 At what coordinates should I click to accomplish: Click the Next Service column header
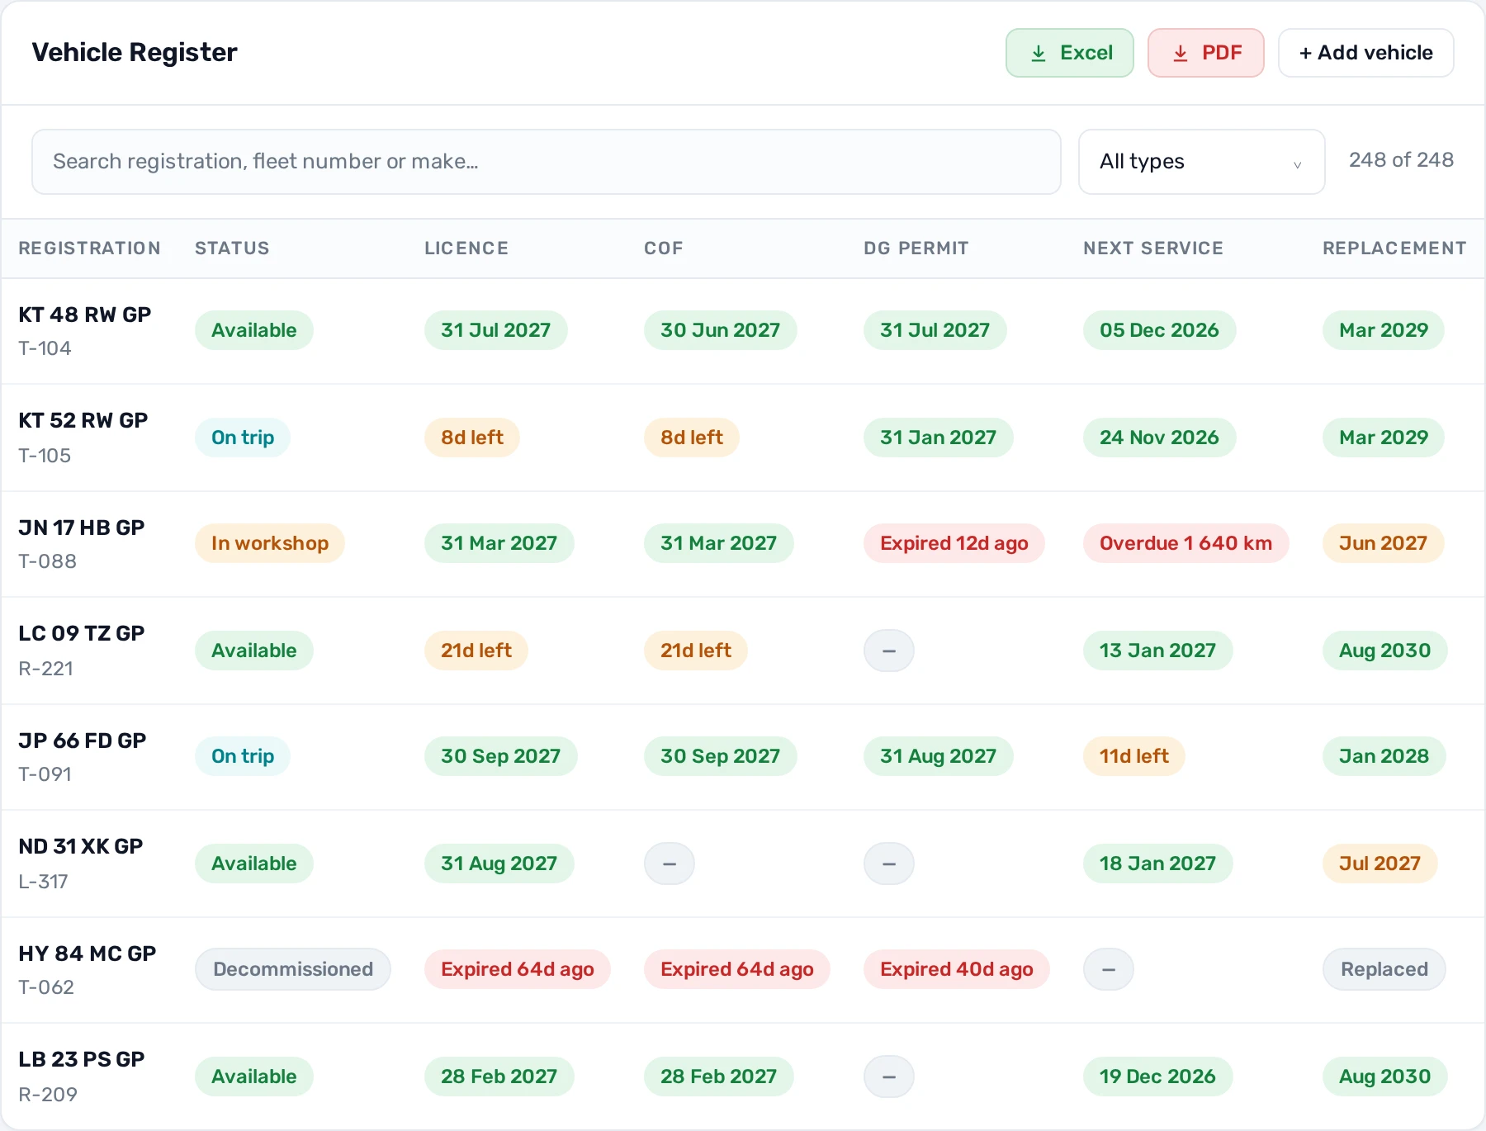1153,248
